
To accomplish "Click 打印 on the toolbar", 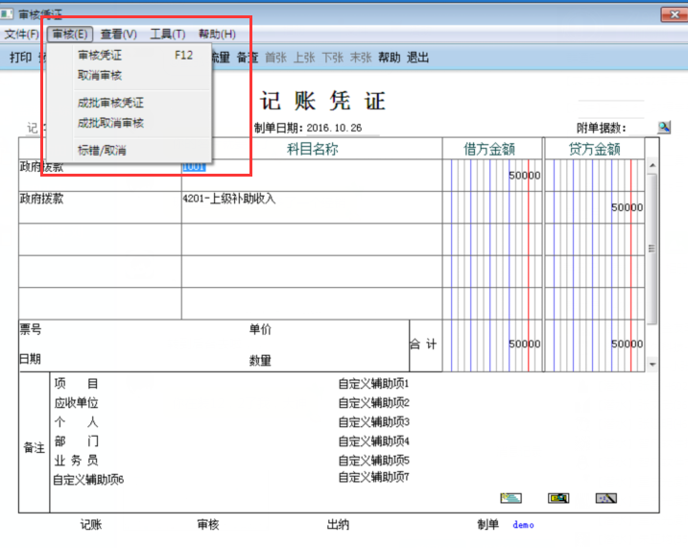I will tap(20, 58).
